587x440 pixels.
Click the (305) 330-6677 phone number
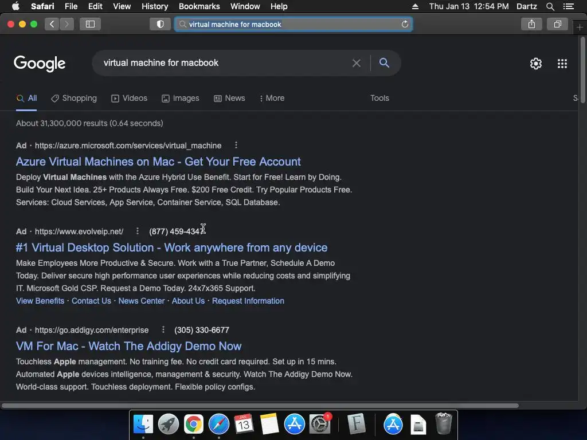tap(202, 330)
